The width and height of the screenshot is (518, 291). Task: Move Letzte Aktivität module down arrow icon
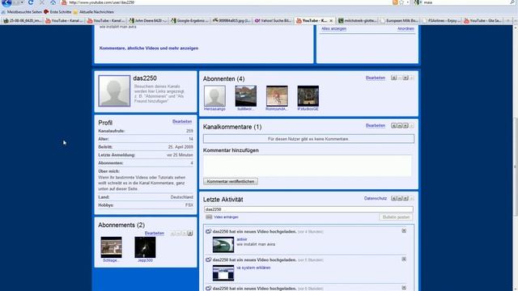405,198
